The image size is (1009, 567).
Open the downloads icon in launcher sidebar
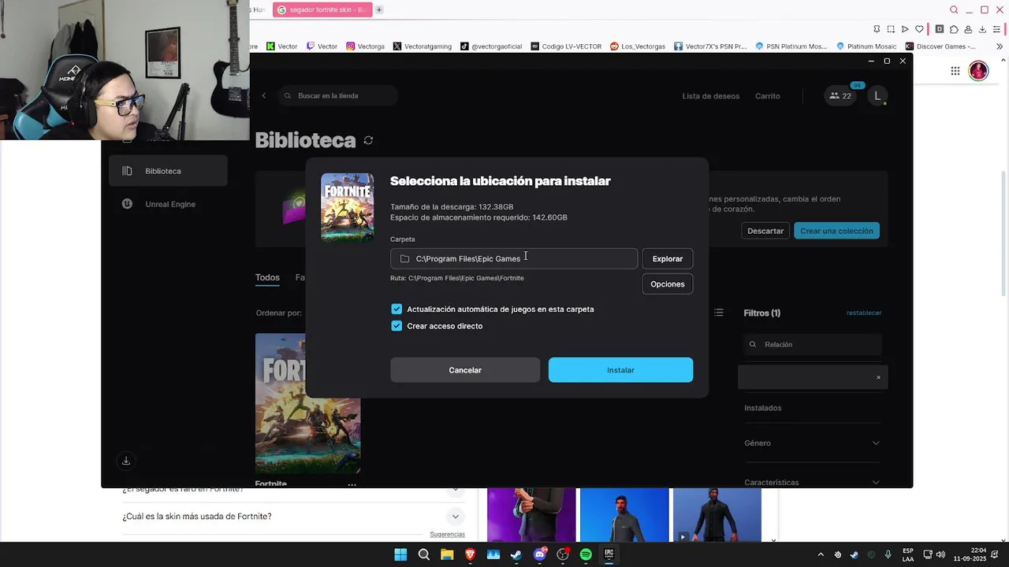(x=126, y=461)
